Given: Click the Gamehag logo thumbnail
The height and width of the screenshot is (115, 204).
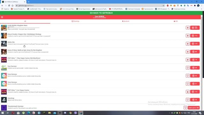Looking at the screenshot, I should 4,100.
